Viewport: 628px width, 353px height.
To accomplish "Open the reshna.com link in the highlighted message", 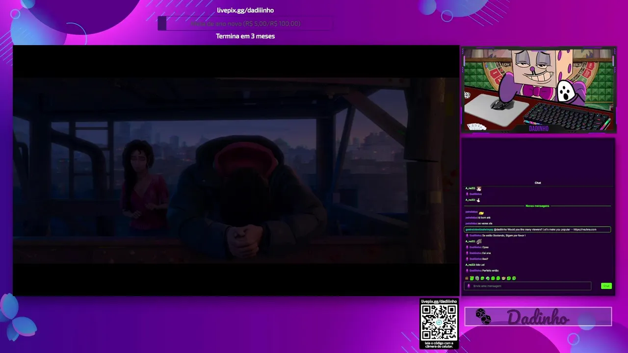I will tap(585, 229).
